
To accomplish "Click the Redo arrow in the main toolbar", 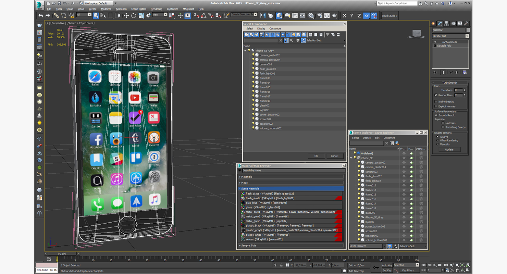I will click(x=48, y=15).
